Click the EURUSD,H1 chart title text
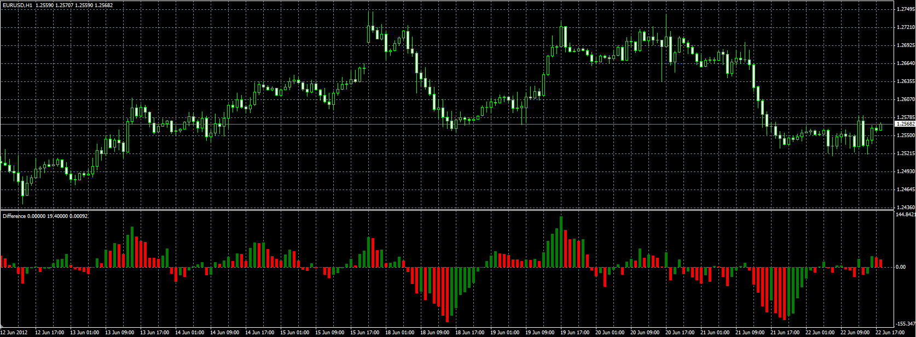 coord(18,5)
